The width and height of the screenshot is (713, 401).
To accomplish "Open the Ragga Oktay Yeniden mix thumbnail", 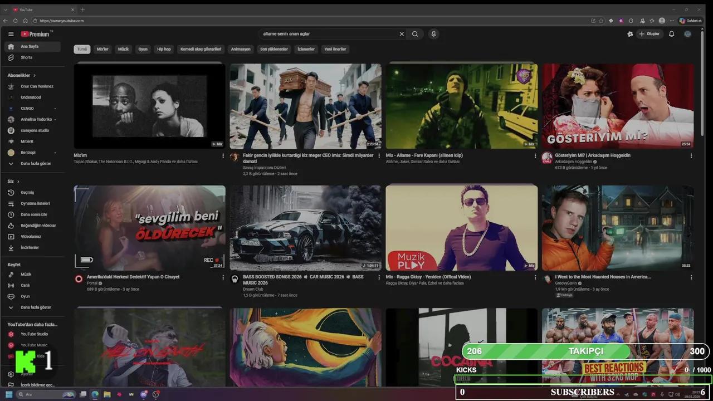I will click(462, 228).
